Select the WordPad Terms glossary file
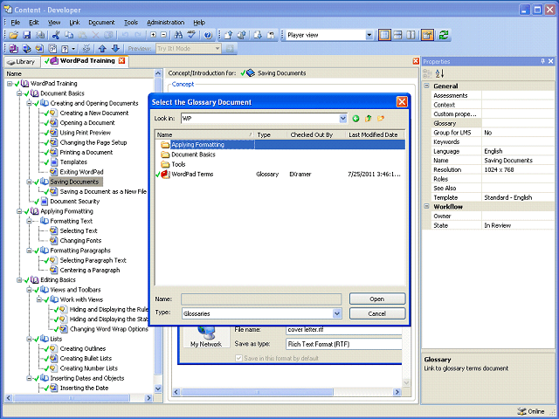The width and height of the screenshot is (559, 419). pyautogui.click(x=192, y=175)
